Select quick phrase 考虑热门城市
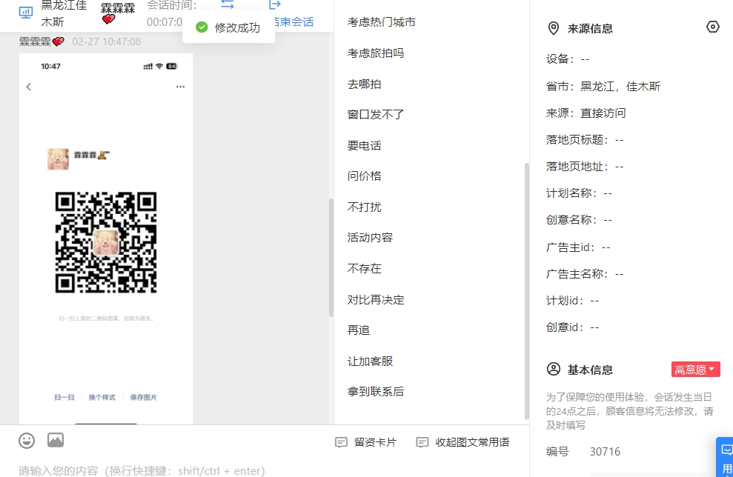 pyautogui.click(x=382, y=22)
